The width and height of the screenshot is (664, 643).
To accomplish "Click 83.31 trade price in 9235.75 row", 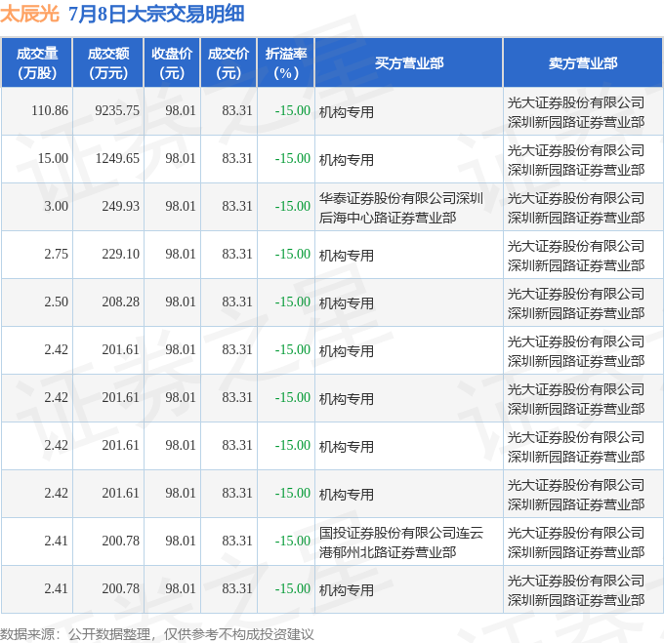I will tap(237, 110).
